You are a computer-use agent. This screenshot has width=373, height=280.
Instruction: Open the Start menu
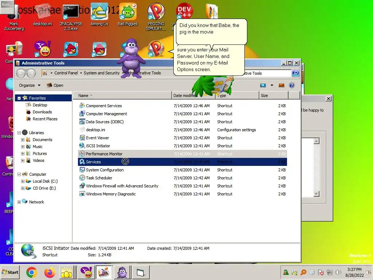tap(10, 272)
